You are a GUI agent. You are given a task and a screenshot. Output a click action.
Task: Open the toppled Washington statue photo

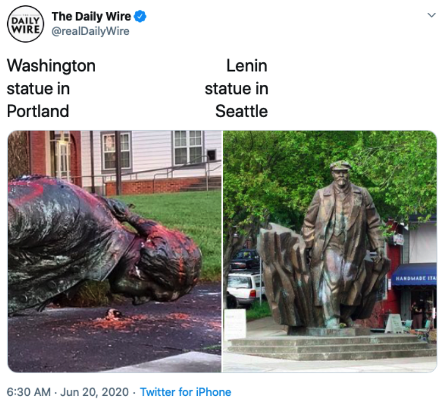click(x=114, y=251)
